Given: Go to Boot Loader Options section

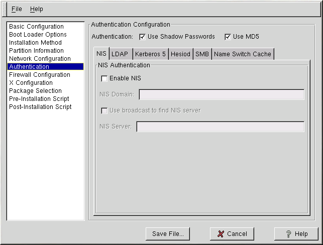Looking at the screenshot, I should point(38,35).
